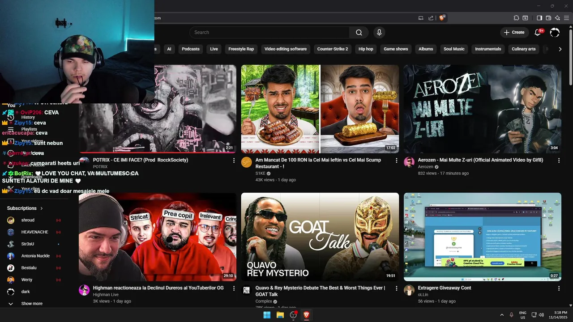
Task: Expand Show more under subscriptions
Action: pos(32,304)
